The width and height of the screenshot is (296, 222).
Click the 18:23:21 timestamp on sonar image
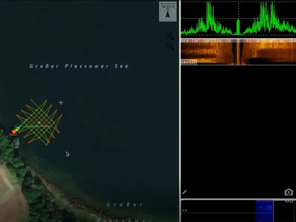[189, 62]
